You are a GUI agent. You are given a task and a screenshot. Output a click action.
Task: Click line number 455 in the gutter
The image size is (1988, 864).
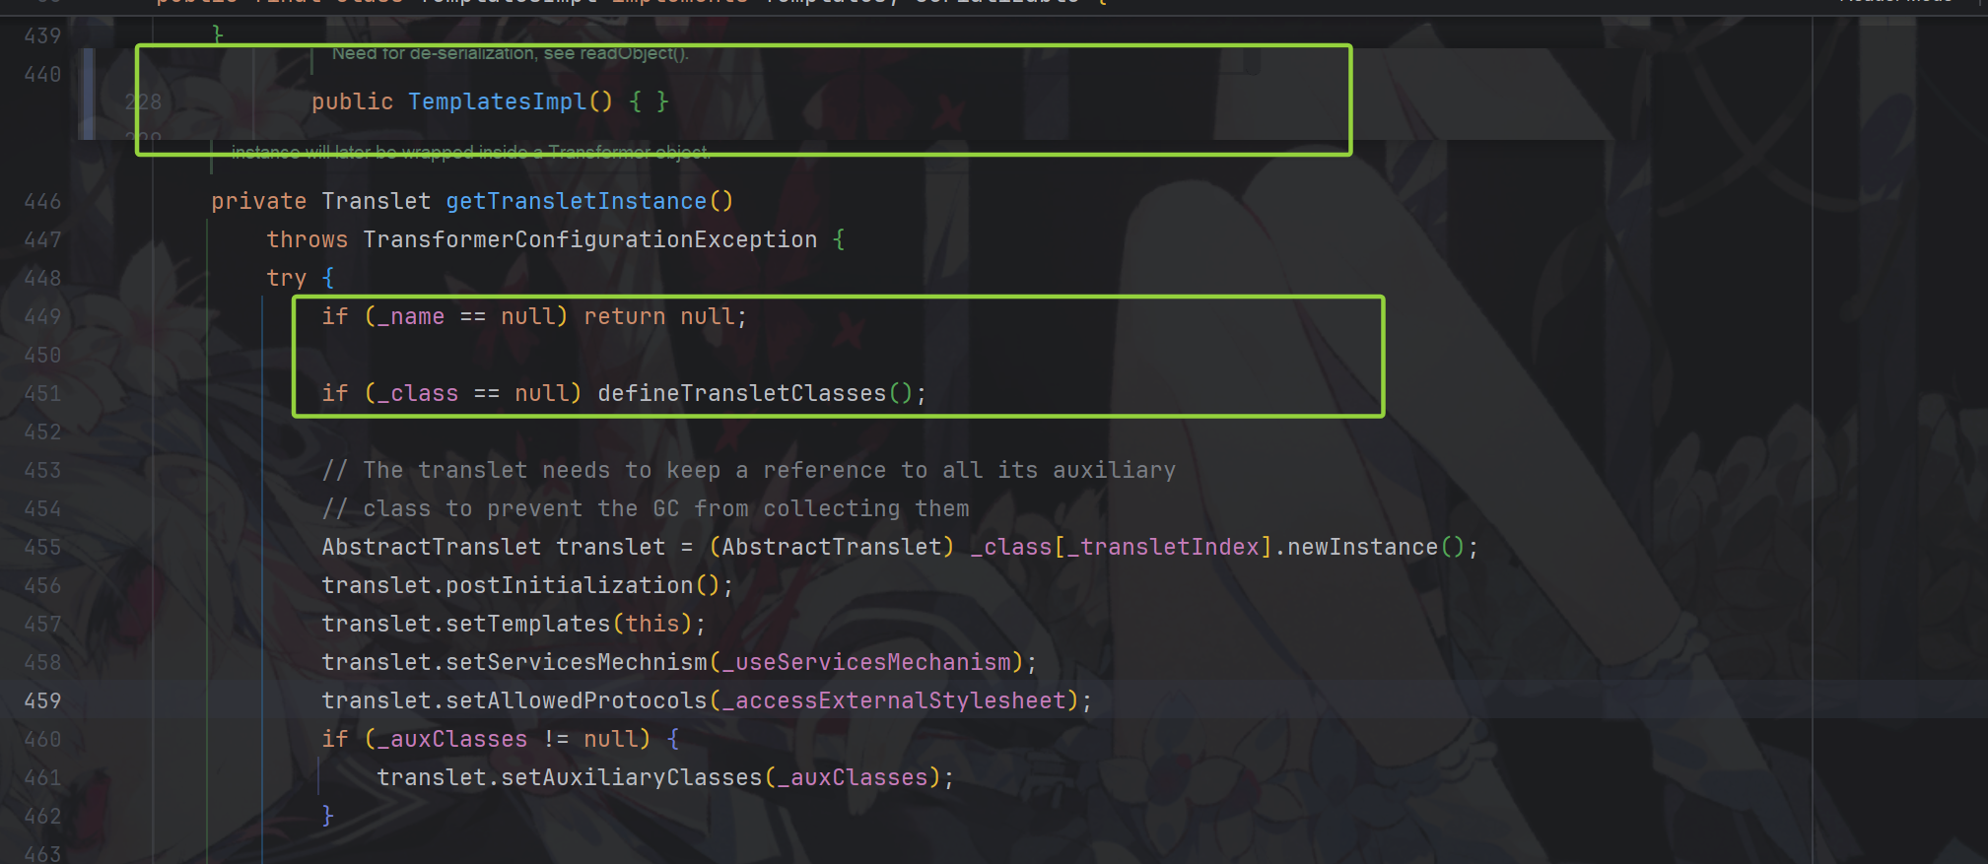pyautogui.click(x=42, y=547)
